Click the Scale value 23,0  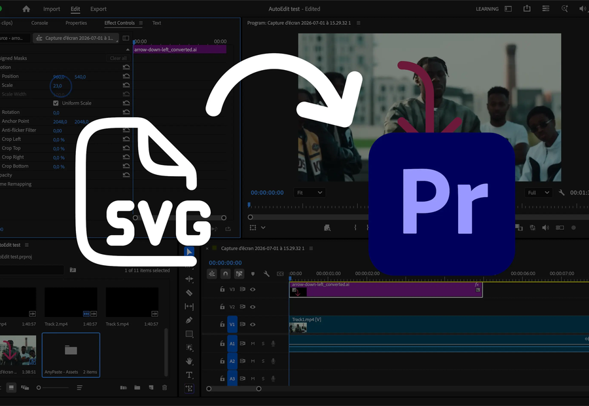coord(58,86)
